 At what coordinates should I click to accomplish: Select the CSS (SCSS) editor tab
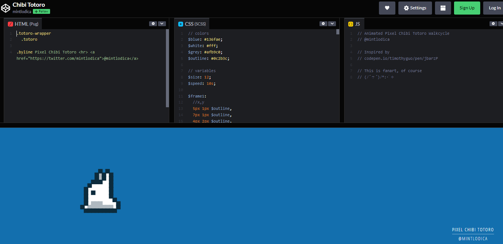[192, 24]
